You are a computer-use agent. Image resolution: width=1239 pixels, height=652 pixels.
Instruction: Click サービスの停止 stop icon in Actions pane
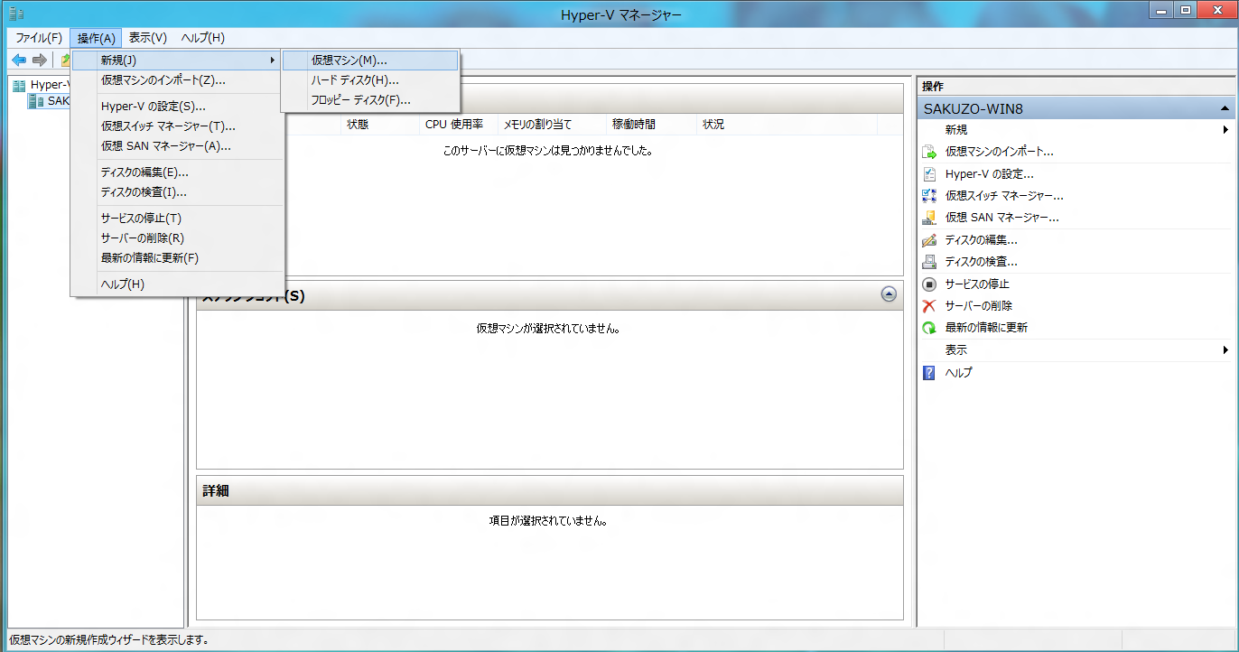click(x=929, y=284)
